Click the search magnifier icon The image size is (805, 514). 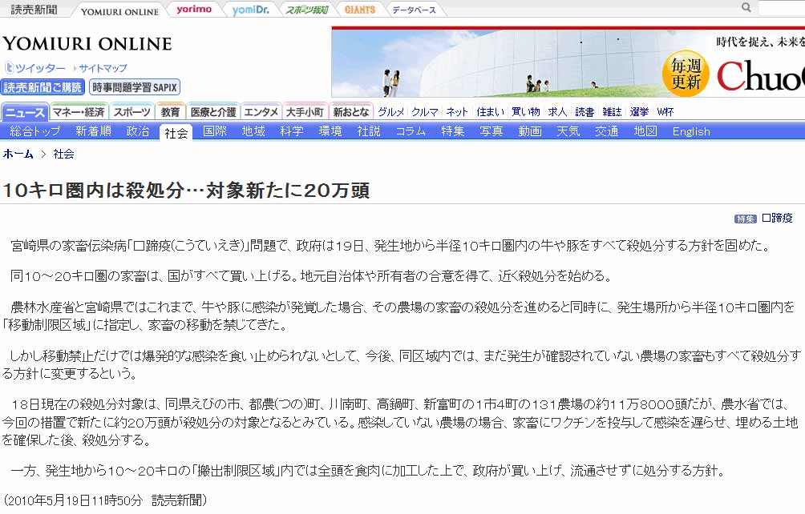point(746,8)
